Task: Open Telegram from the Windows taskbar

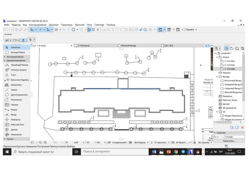Action: tap(183, 152)
